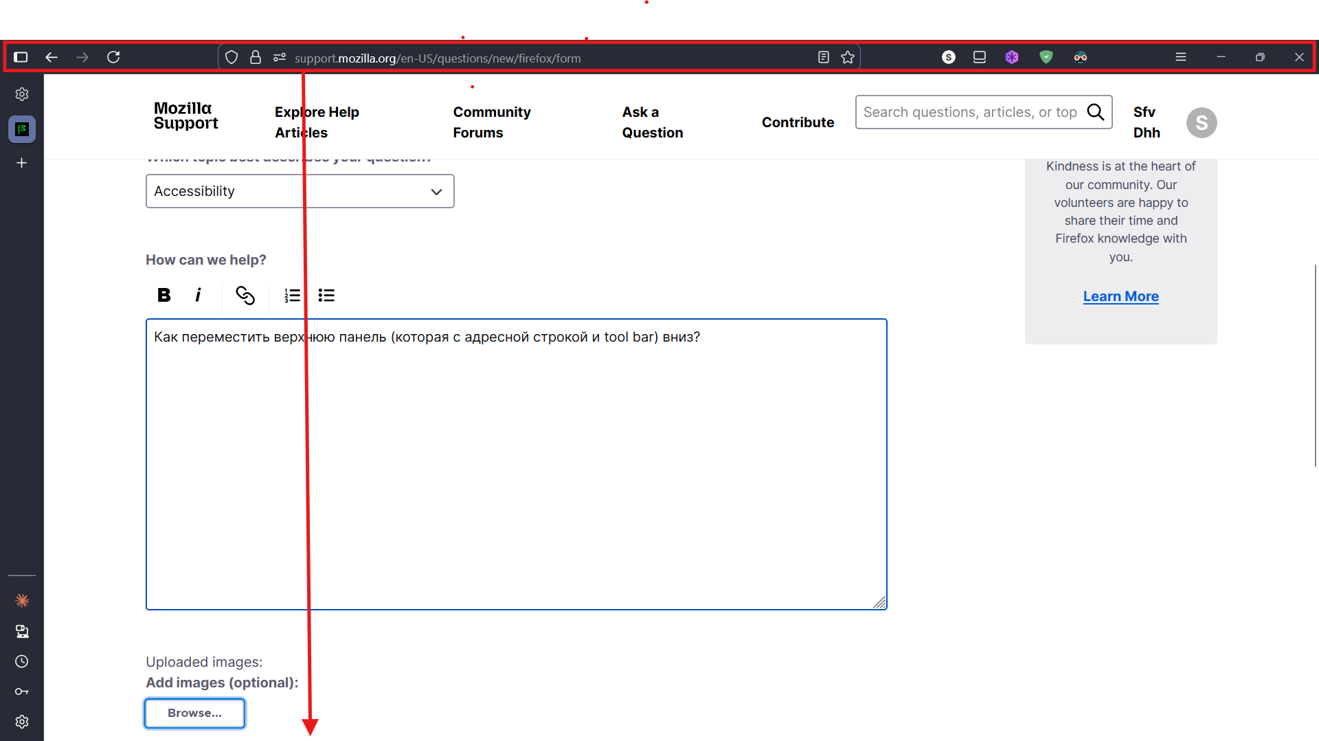Click the textarea resize grip in the corner
This screenshot has width=1319, height=741.
879,602
